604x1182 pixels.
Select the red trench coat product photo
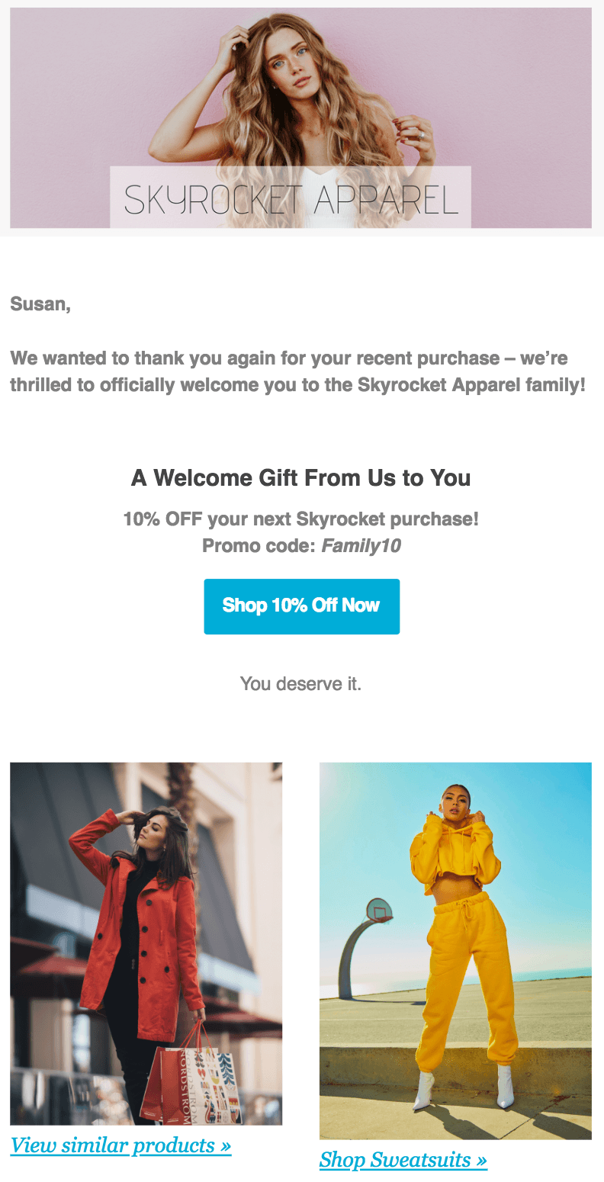coord(146,944)
